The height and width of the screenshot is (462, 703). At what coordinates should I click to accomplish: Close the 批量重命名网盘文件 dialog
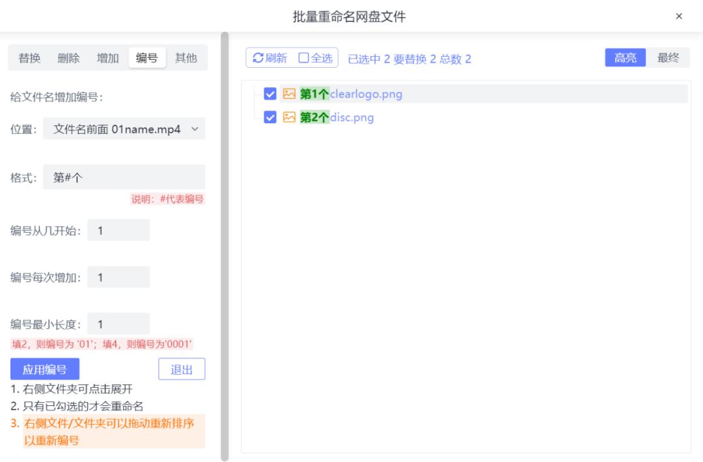[x=679, y=16]
